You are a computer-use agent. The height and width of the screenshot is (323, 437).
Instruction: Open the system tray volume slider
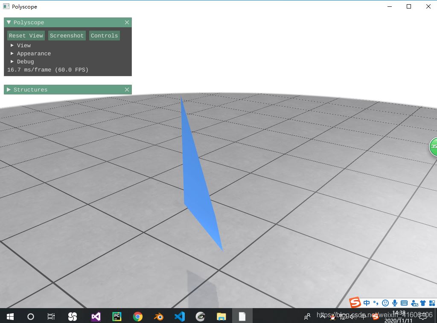(x=353, y=317)
